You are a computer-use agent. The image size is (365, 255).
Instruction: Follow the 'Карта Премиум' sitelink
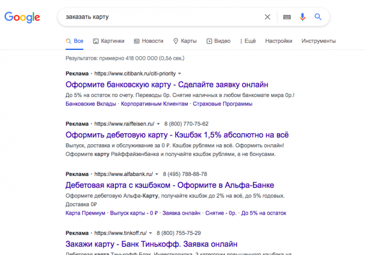click(85, 213)
